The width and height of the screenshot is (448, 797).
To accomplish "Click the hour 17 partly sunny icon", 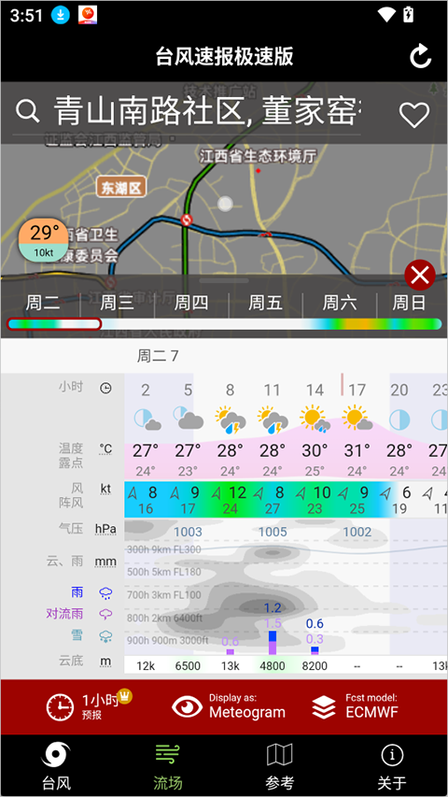I will 357,418.
